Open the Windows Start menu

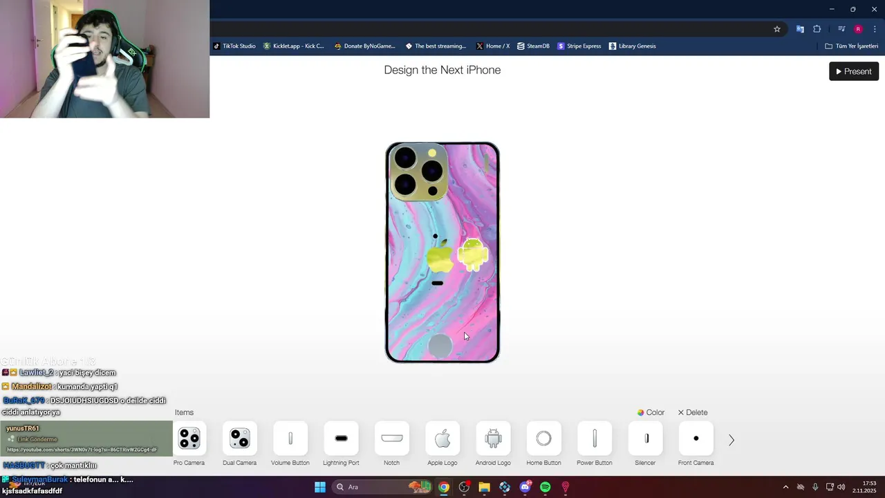click(x=320, y=487)
